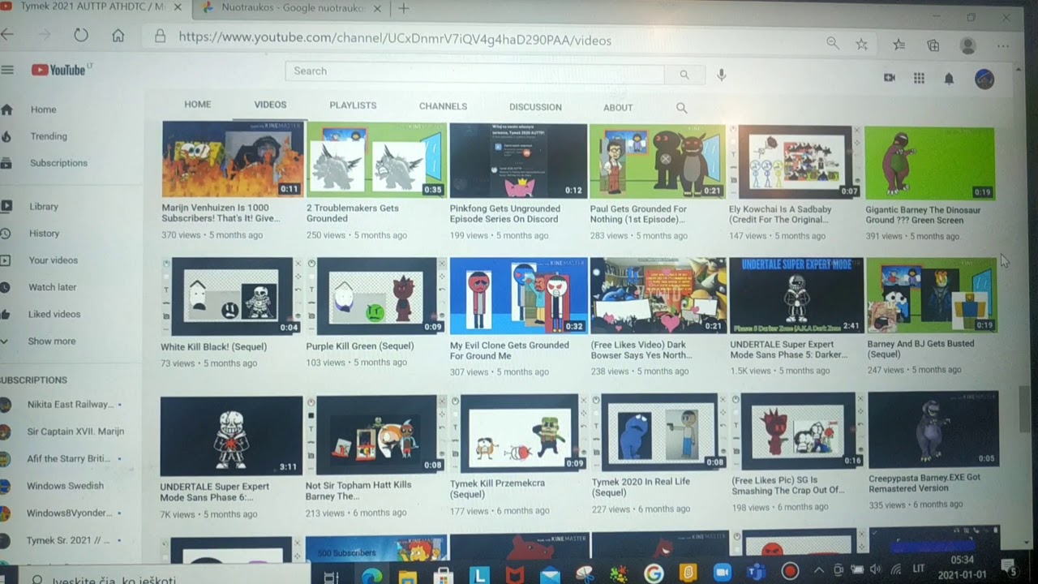Open the browser favorites list icon
Screen dimensions: 1038x584
click(899, 45)
